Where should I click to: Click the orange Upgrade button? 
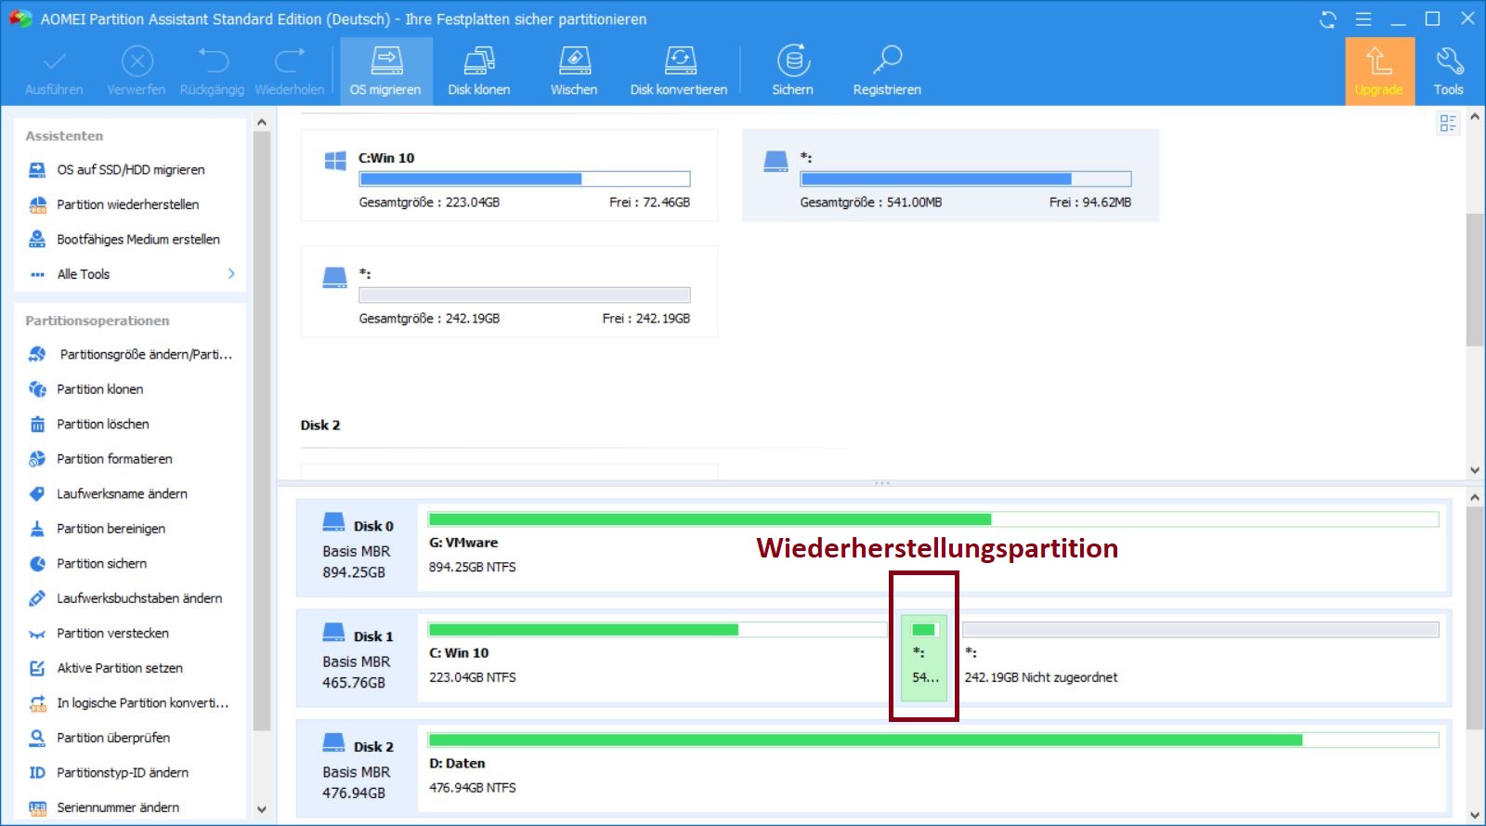1379,71
